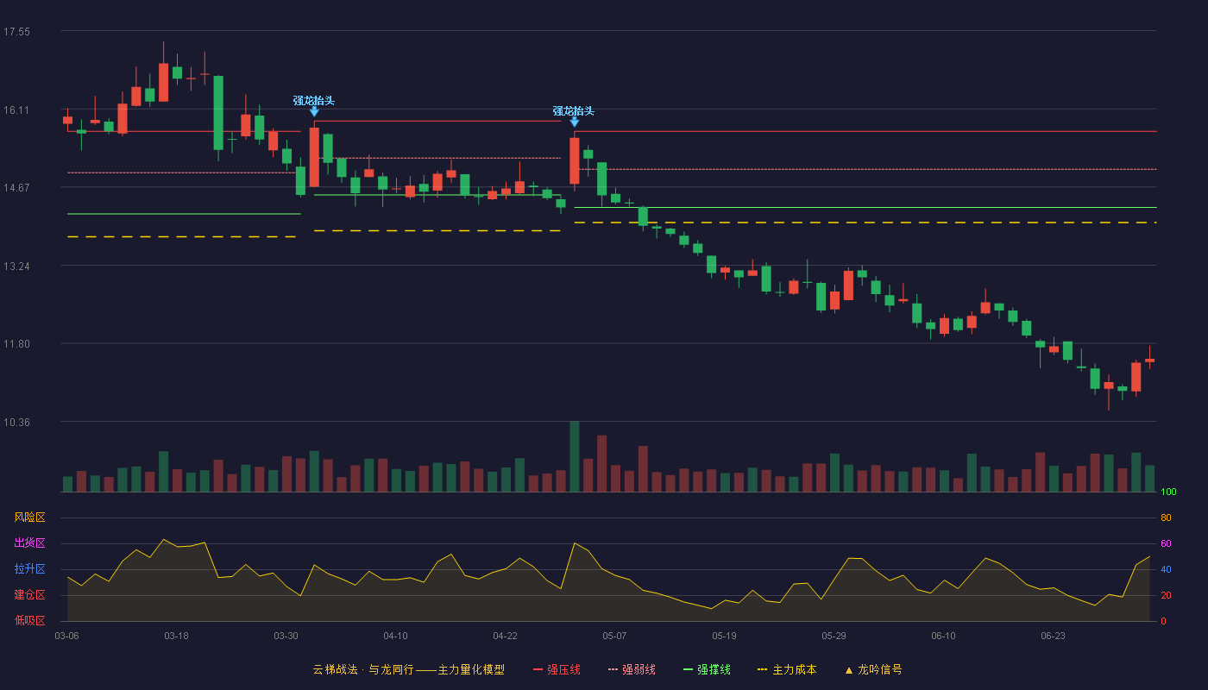This screenshot has height=690, width=1208.
Task: Click the 03-06 date label
Action: [67, 636]
